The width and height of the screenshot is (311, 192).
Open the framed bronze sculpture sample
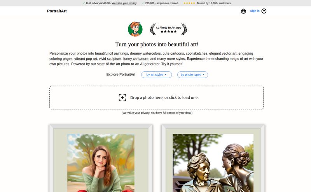[x=213, y=161]
